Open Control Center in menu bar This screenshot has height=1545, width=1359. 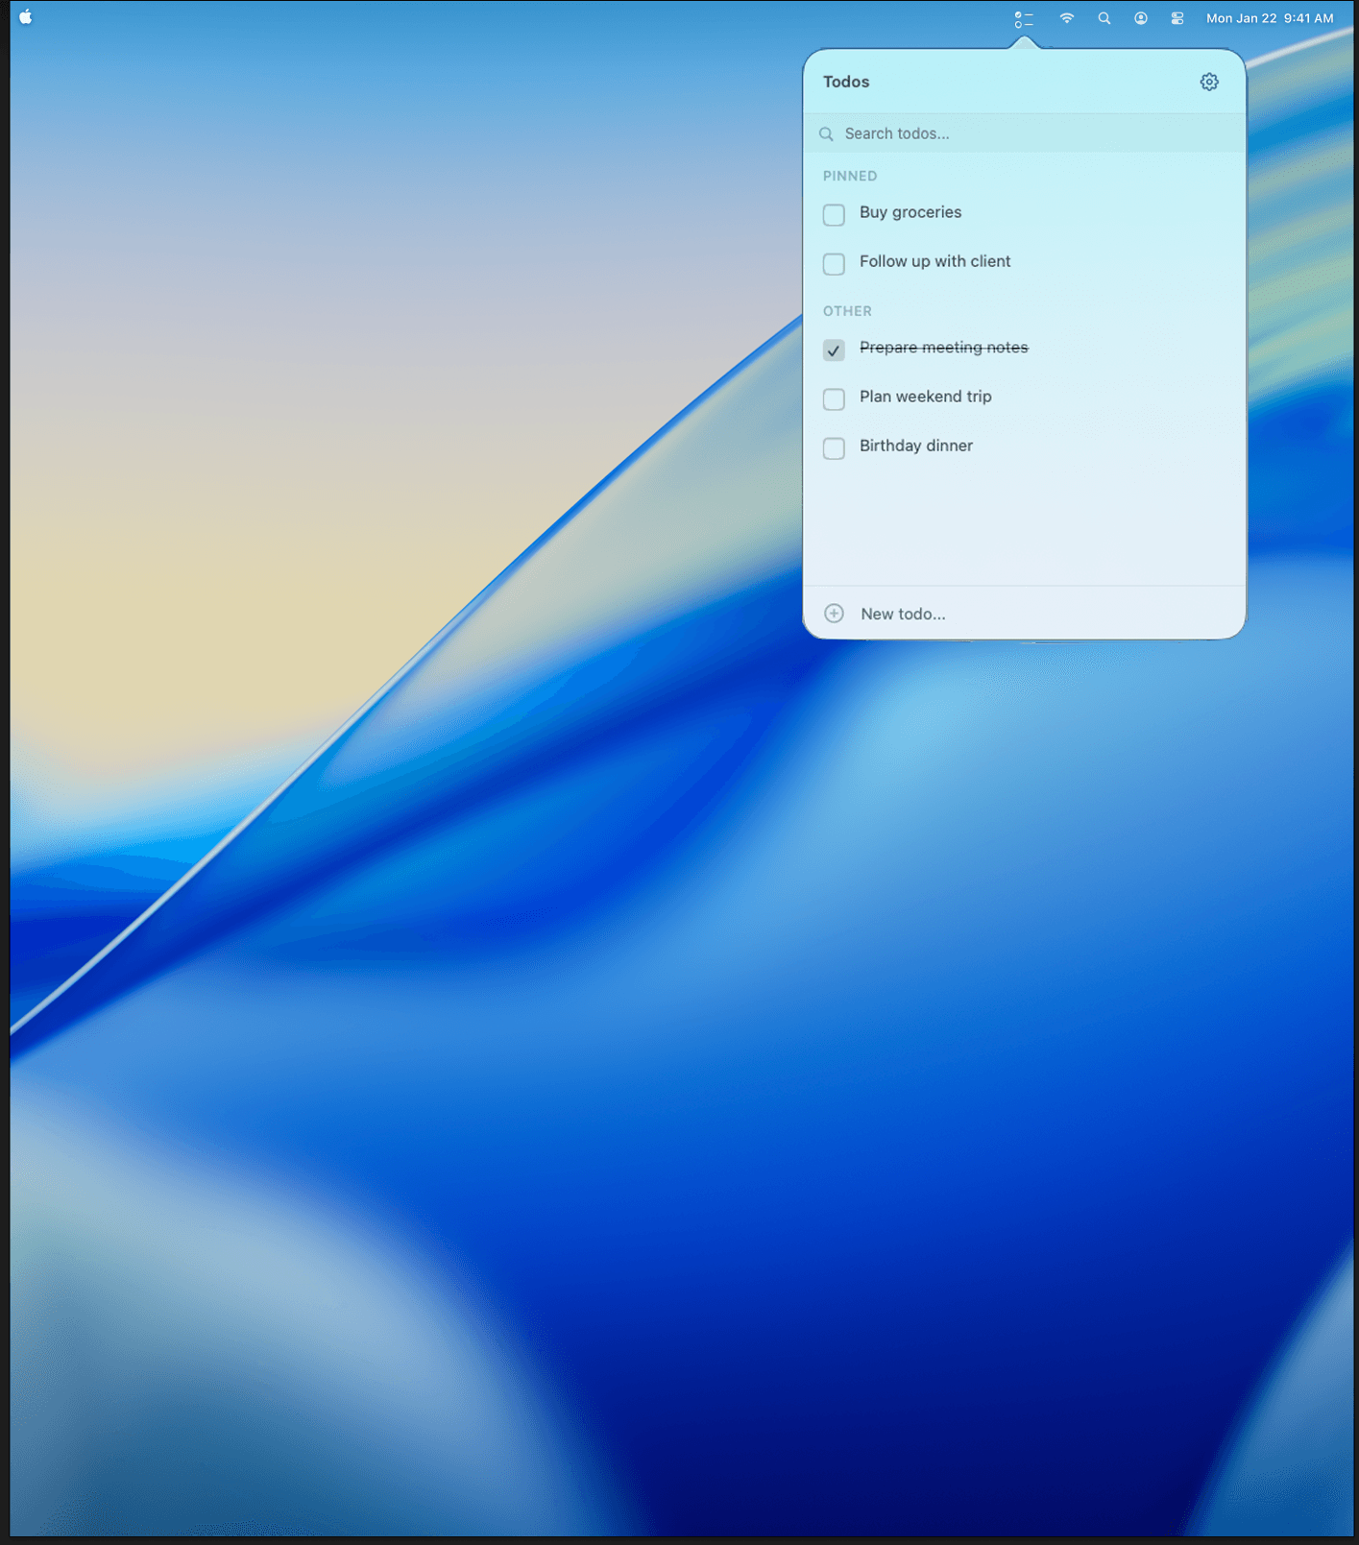point(1177,18)
